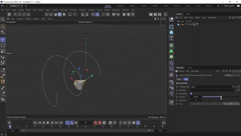Click the search icon in Objects manager
Viewport: 241px width, 136px height.
[x=230, y=18]
